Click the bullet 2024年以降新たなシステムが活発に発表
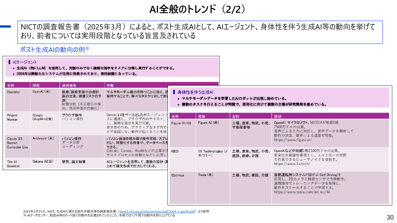 [77, 74]
